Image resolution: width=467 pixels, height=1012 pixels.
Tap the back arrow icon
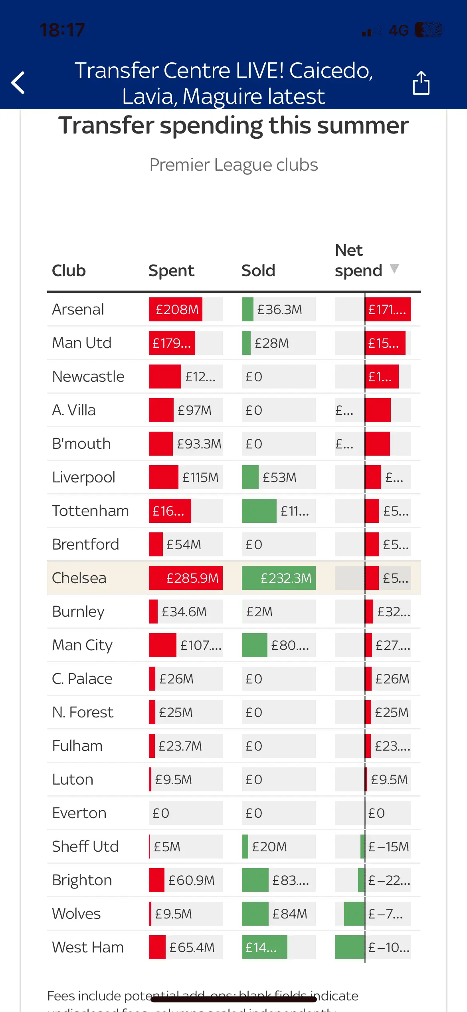tap(18, 83)
